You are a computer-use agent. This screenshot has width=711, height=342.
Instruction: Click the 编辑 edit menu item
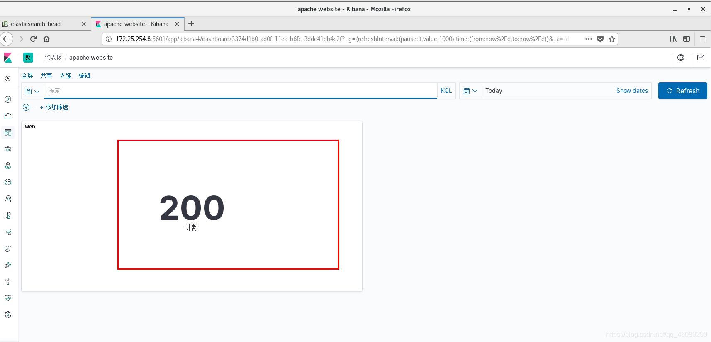pyautogui.click(x=85, y=76)
